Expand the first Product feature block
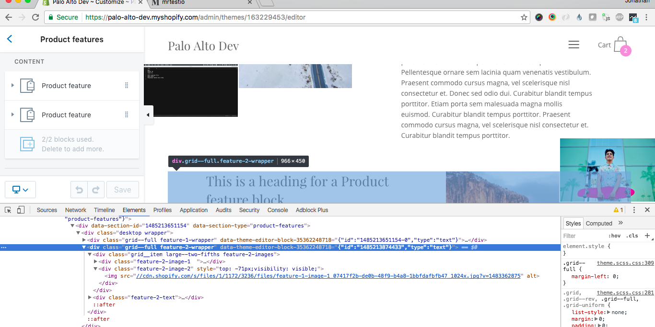Screen dimensions: 655x327 (x=12, y=85)
